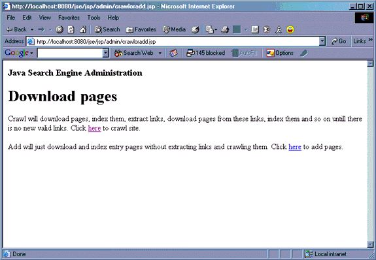Click the scrollbar up arrow
This screenshot has width=376, height=260.
[371, 63]
